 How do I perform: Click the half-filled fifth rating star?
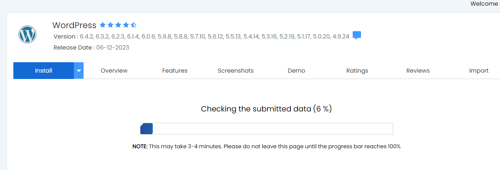(133, 25)
